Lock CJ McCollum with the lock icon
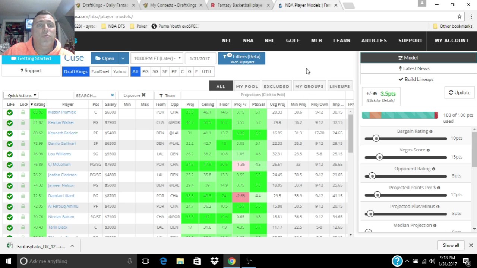 pos(23,165)
